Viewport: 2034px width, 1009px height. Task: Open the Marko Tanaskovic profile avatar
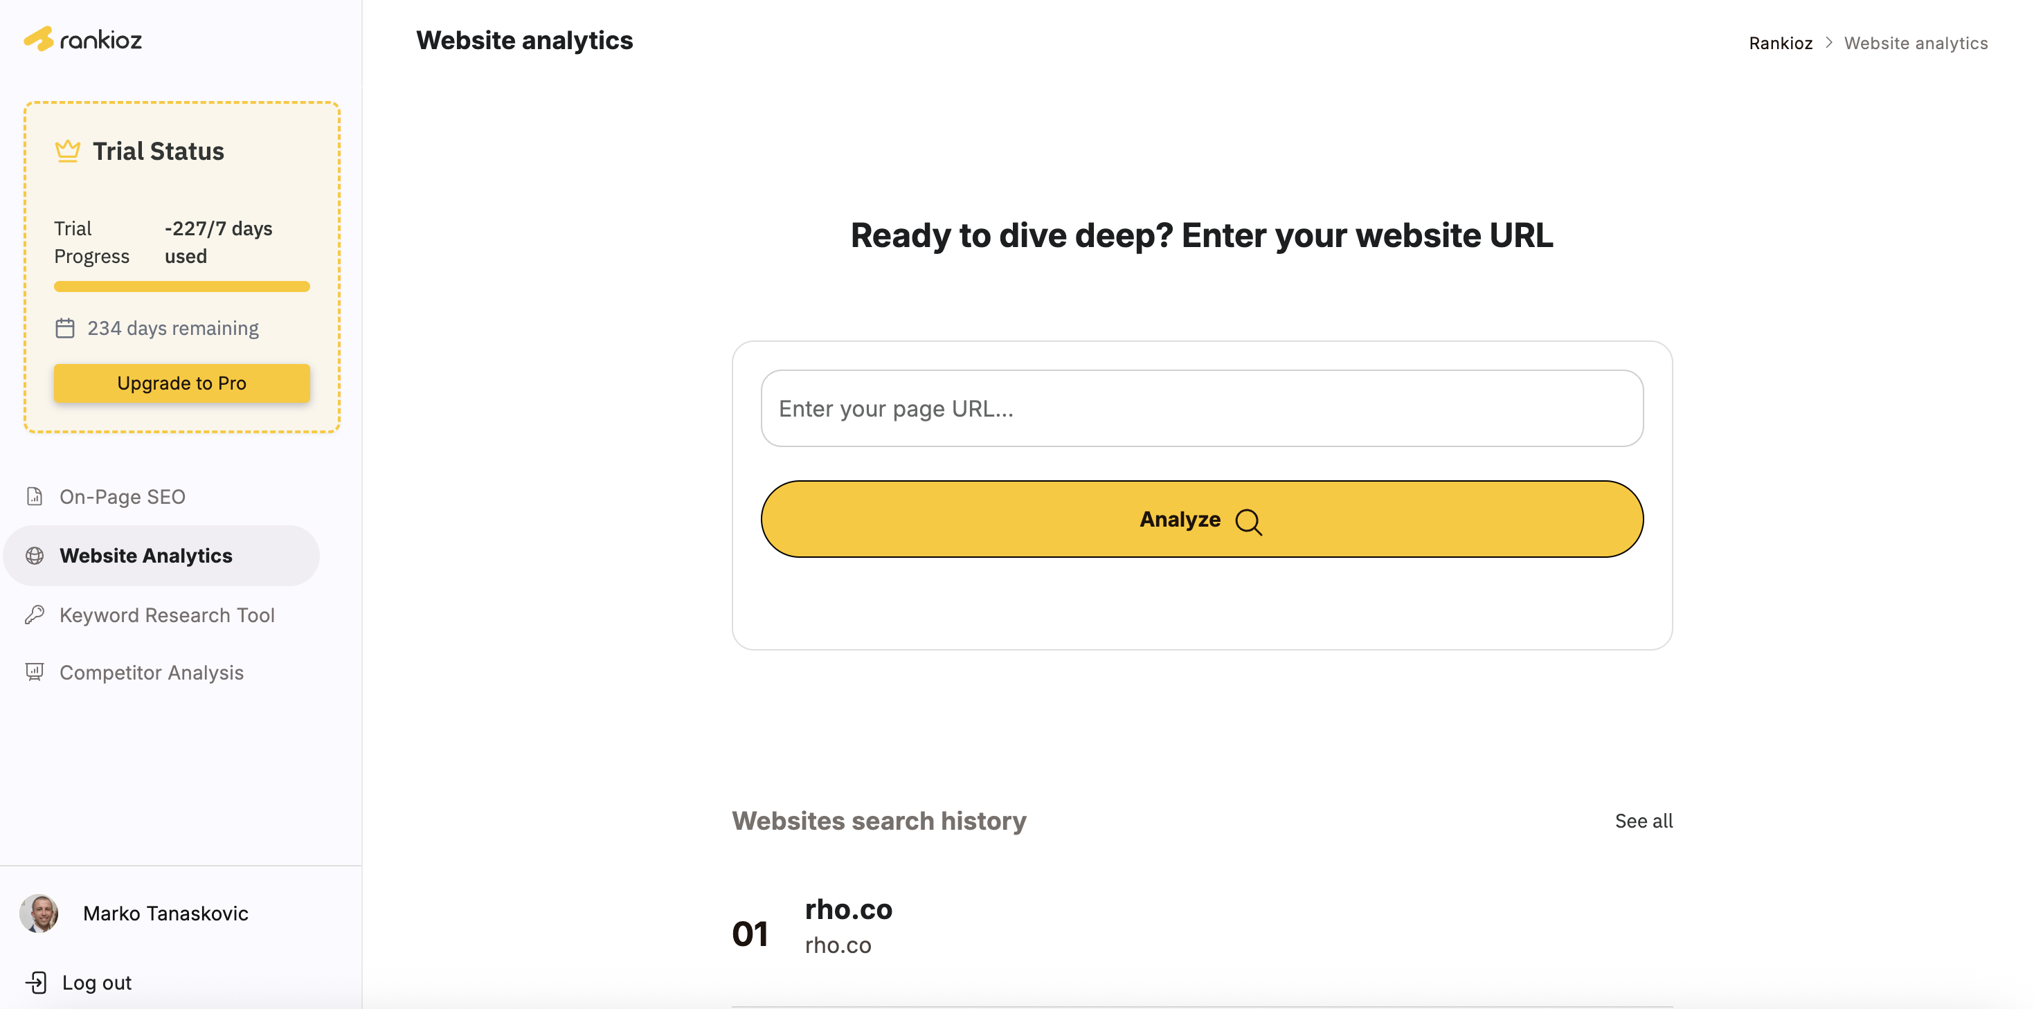(39, 913)
